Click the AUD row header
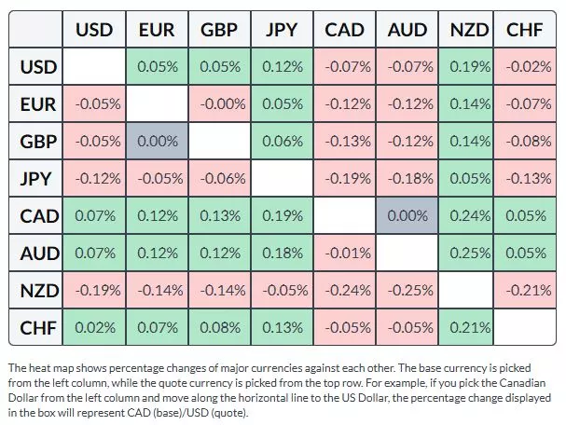The image size is (566, 425). 38,253
